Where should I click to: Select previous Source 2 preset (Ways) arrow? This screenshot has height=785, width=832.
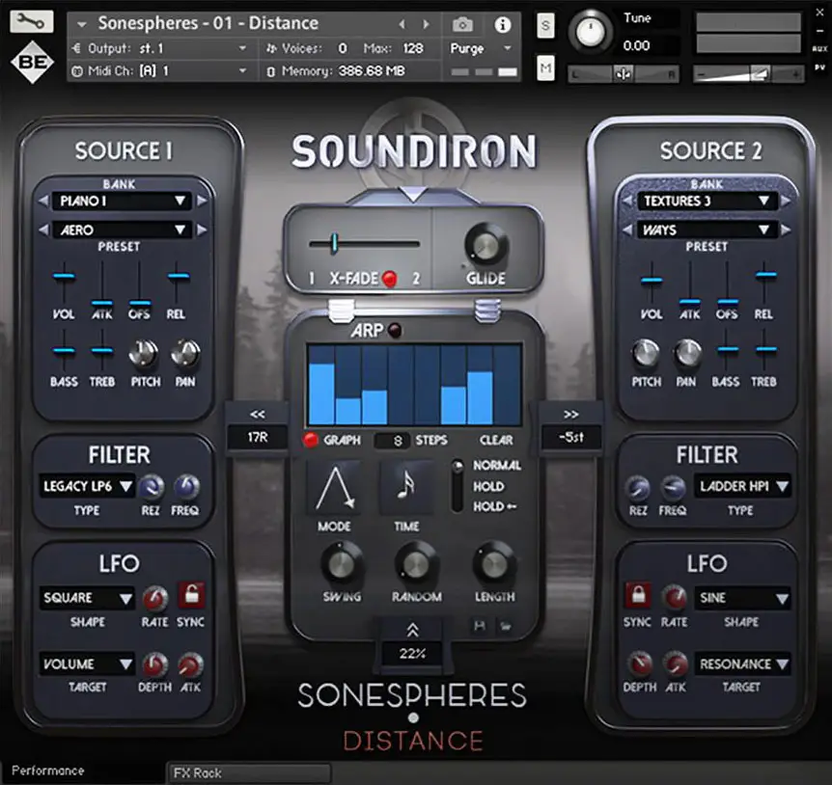click(x=627, y=230)
